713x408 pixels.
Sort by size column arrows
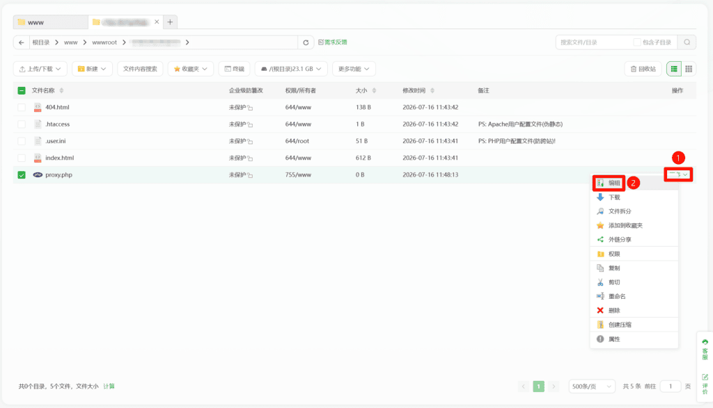(x=374, y=91)
